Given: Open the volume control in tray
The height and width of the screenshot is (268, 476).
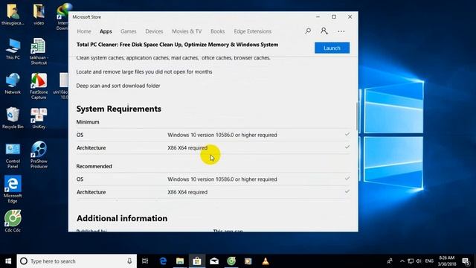Looking at the screenshot, I should [419, 261].
